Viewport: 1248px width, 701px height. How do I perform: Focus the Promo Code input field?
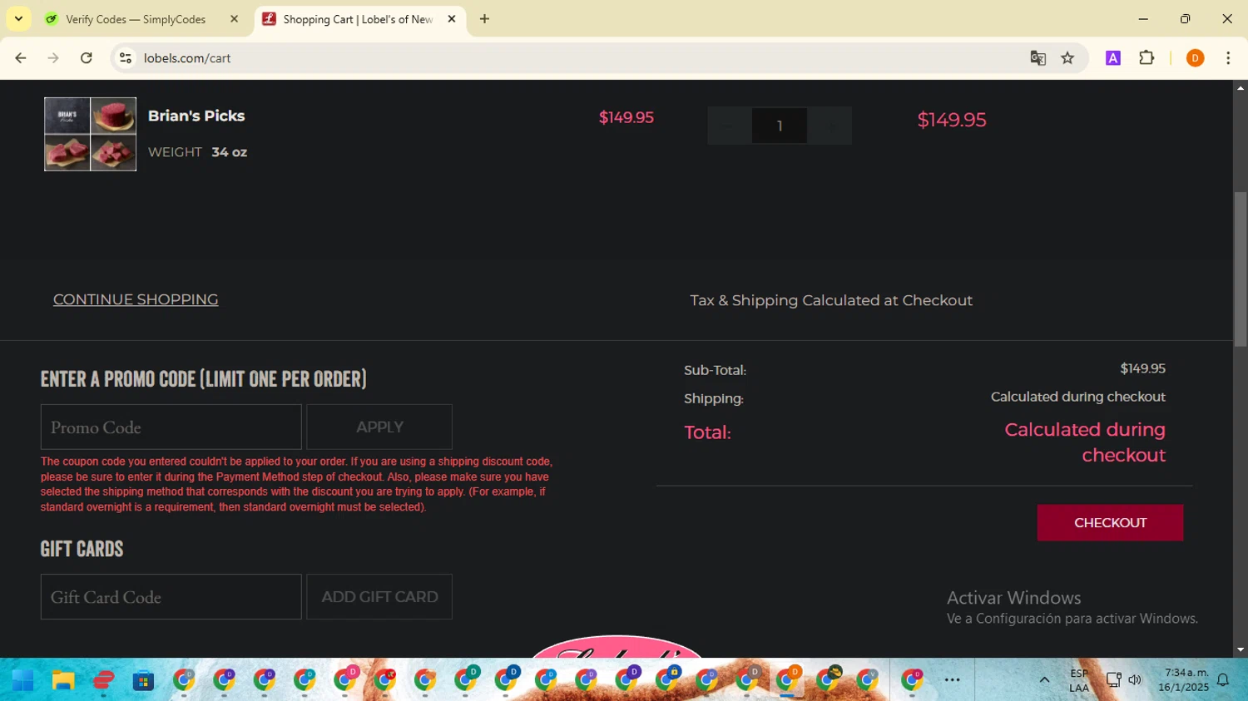click(x=171, y=427)
